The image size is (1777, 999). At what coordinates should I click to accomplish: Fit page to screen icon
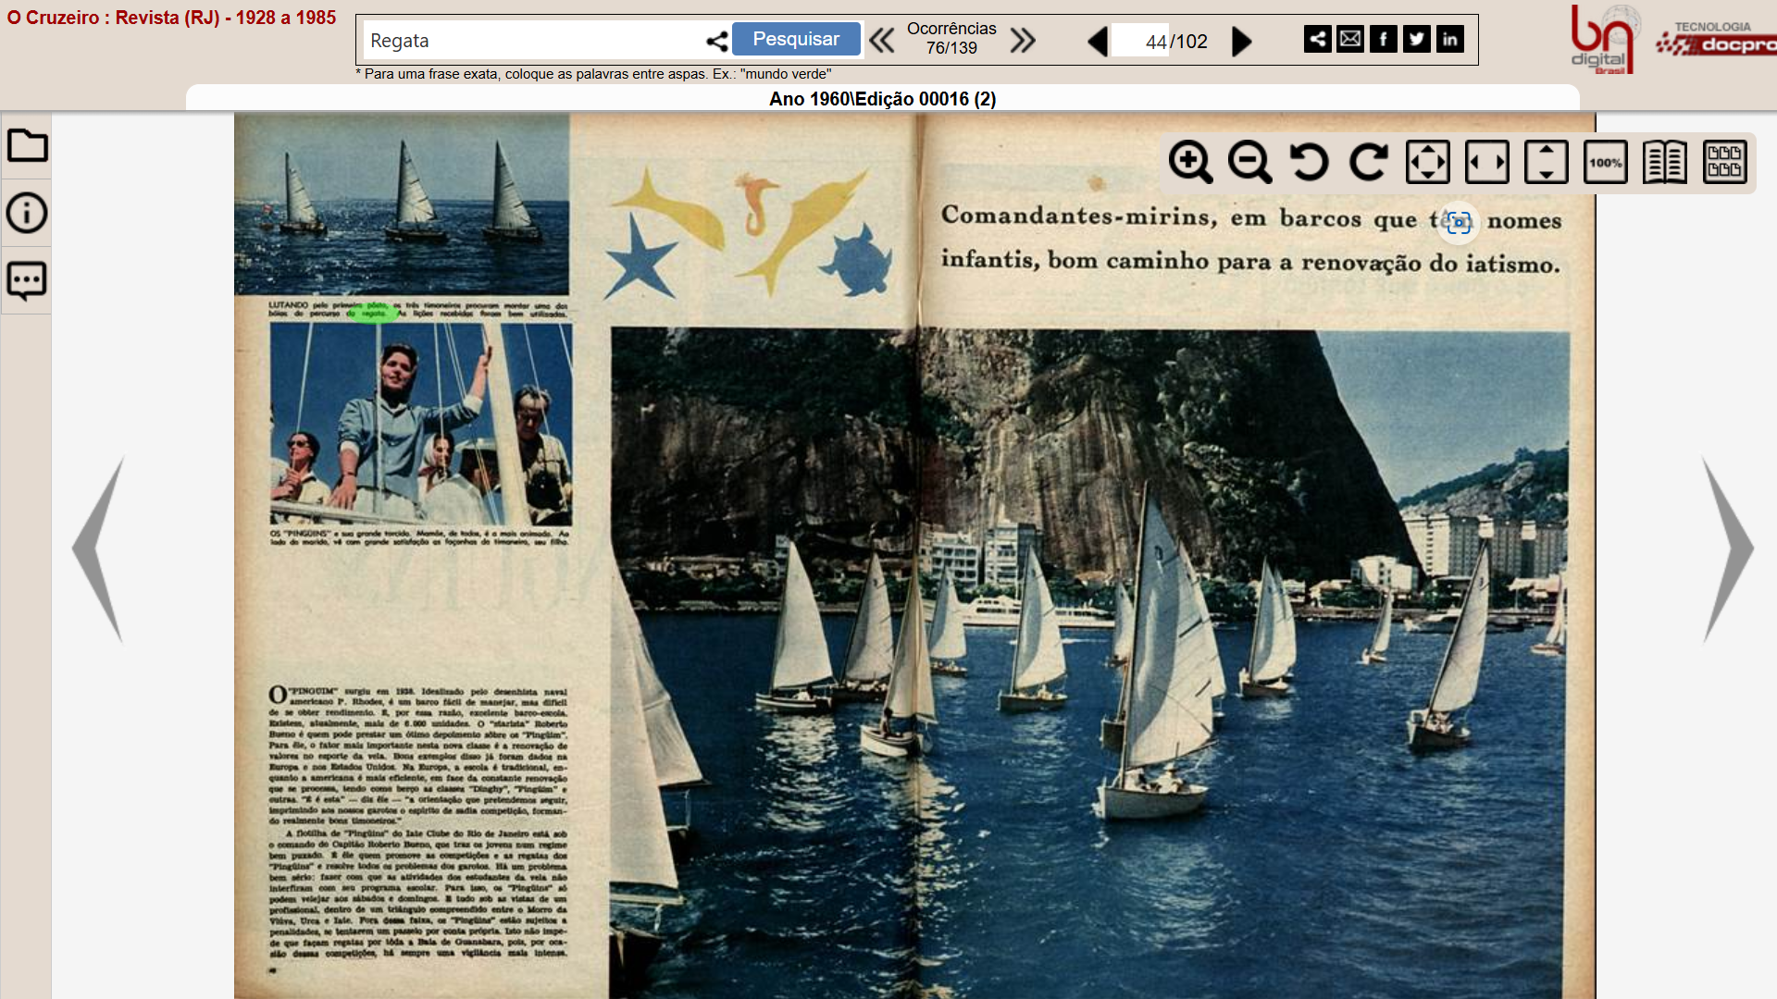point(1427,163)
